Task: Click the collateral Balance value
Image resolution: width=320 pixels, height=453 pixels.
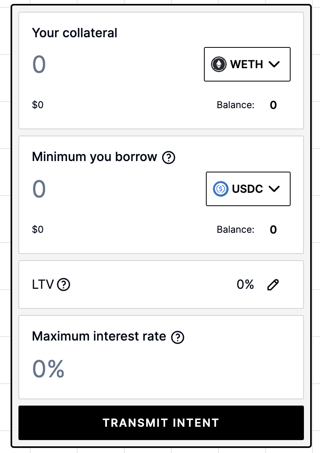Action: click(x=273, y=105)
